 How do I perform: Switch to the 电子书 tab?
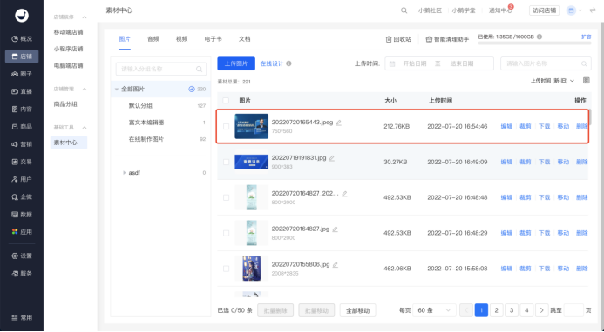pyautogui.click(x=213, y=39)
